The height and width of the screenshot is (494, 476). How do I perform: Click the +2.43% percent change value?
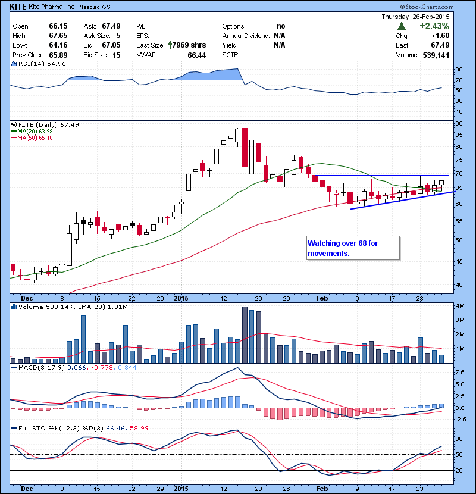pyautogui.click(x=434, y=26)
